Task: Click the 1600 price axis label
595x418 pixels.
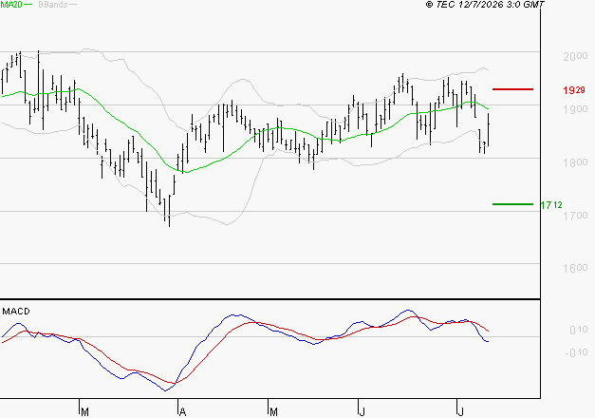Action: tap(575, 268)
